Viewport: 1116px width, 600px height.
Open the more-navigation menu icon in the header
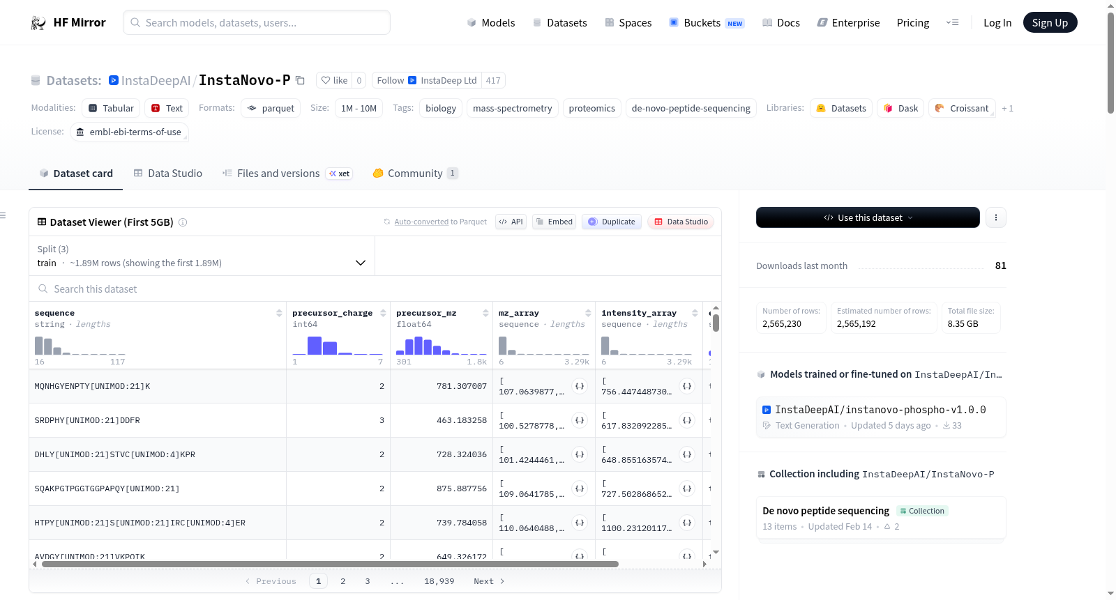(952, 22)
